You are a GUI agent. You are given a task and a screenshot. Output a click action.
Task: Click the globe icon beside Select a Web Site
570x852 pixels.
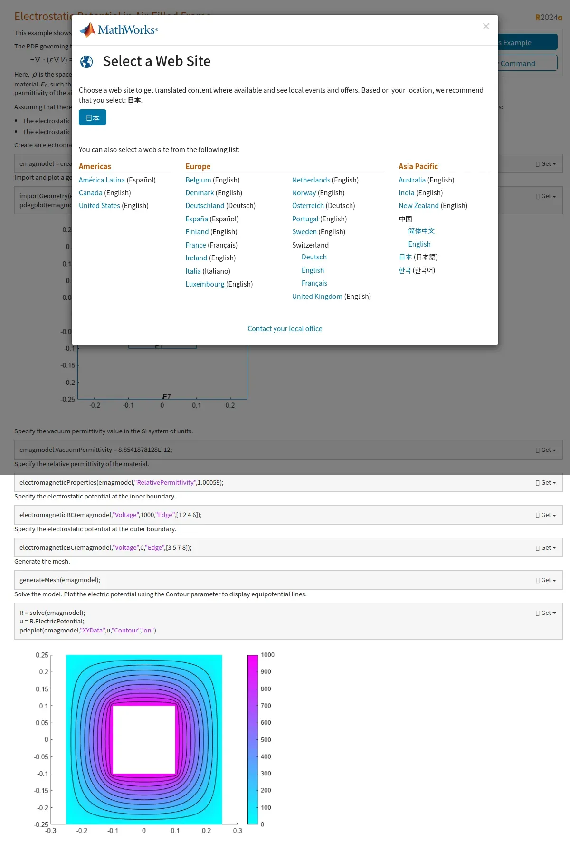[x=86, y=62]
